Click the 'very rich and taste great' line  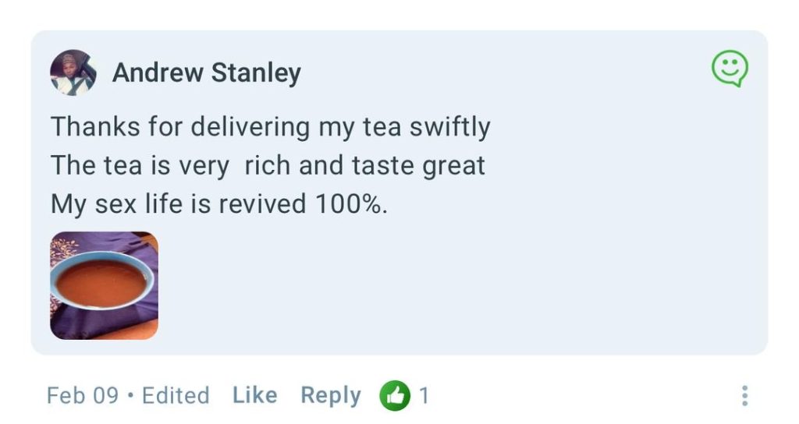pyautogui.click(x=268, y=165)
